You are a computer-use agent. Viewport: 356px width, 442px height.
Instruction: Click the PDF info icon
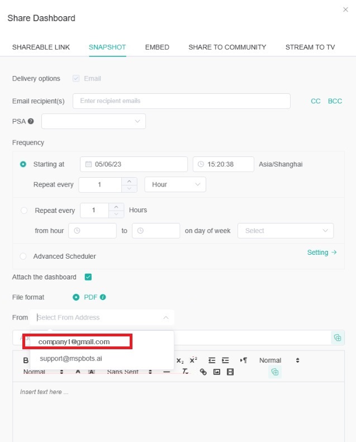point(103,297)
